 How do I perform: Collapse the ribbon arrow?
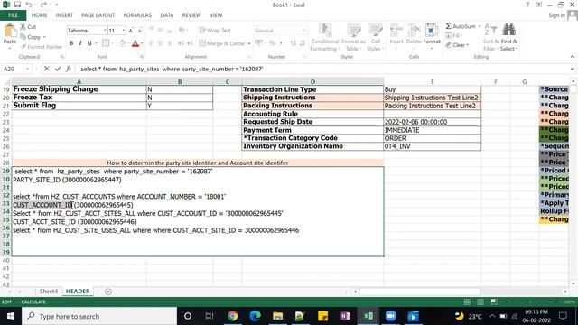tap(572, 57)
